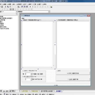
Task: Click the first grid alignment icon
Action: 11,9
